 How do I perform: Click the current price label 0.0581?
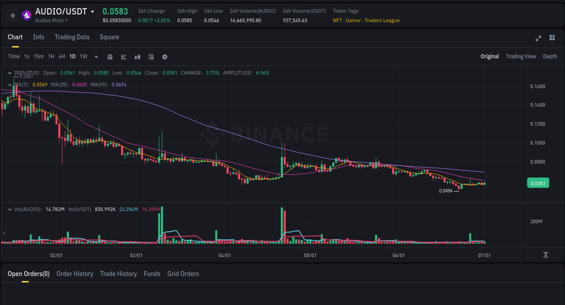pyautogui.click(x=538, y=183)
